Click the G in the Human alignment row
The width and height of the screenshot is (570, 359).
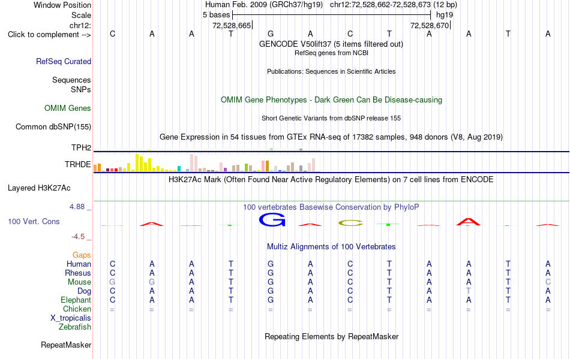271,264
